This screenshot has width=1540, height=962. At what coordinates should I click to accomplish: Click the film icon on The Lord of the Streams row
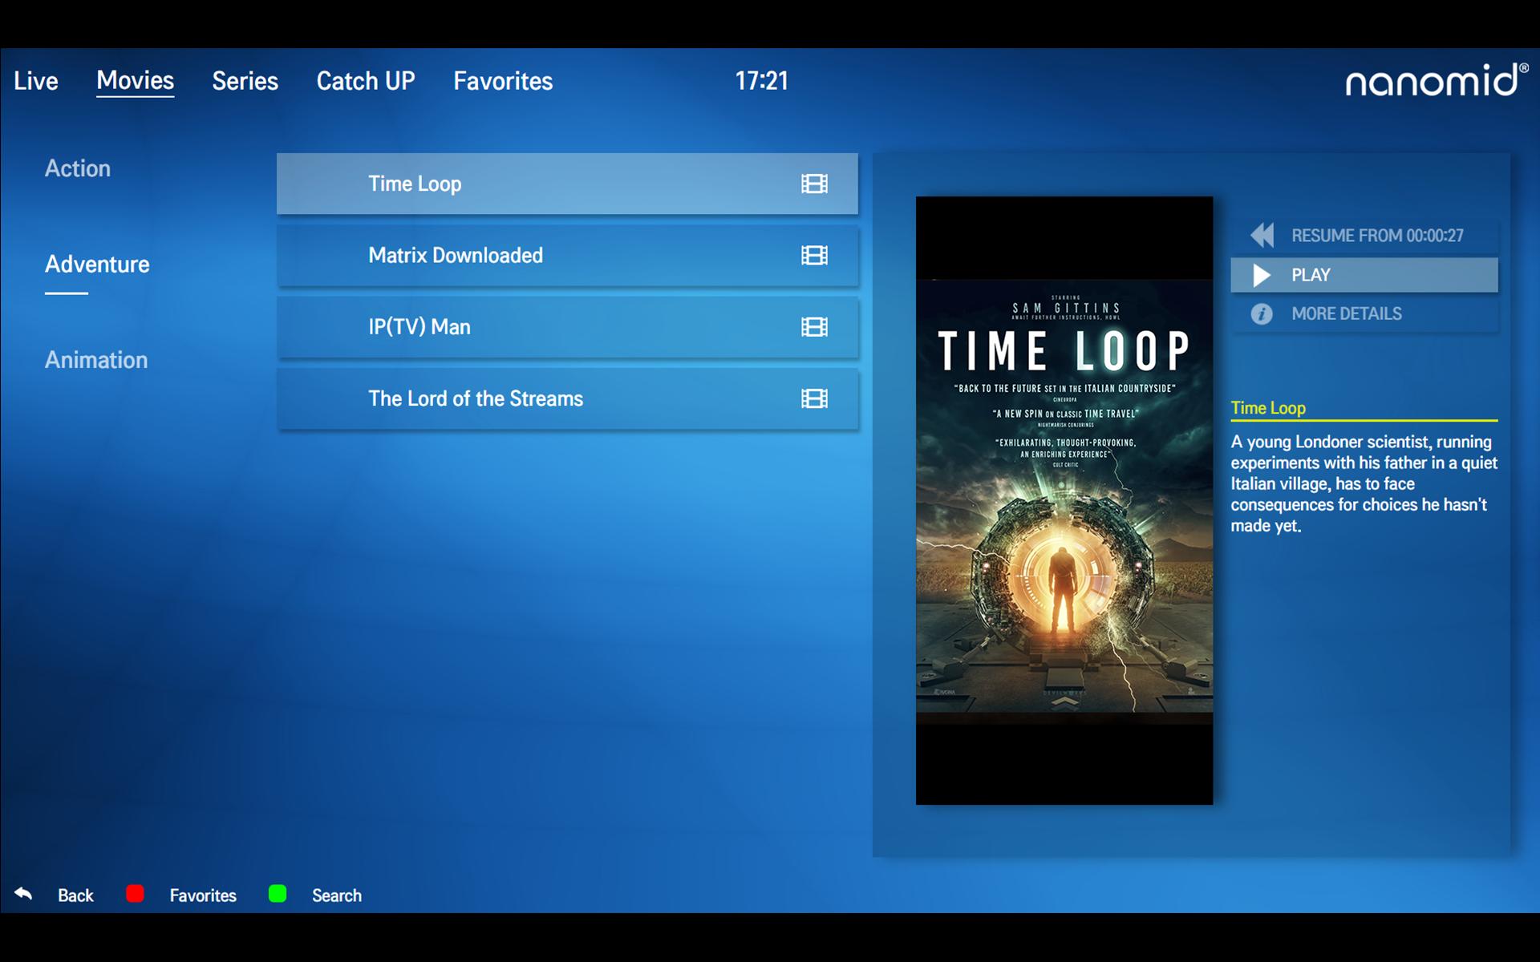[814, 398]
